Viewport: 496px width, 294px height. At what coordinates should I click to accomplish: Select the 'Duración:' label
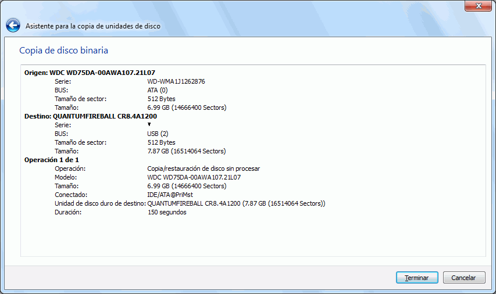[x=68, y=212]
